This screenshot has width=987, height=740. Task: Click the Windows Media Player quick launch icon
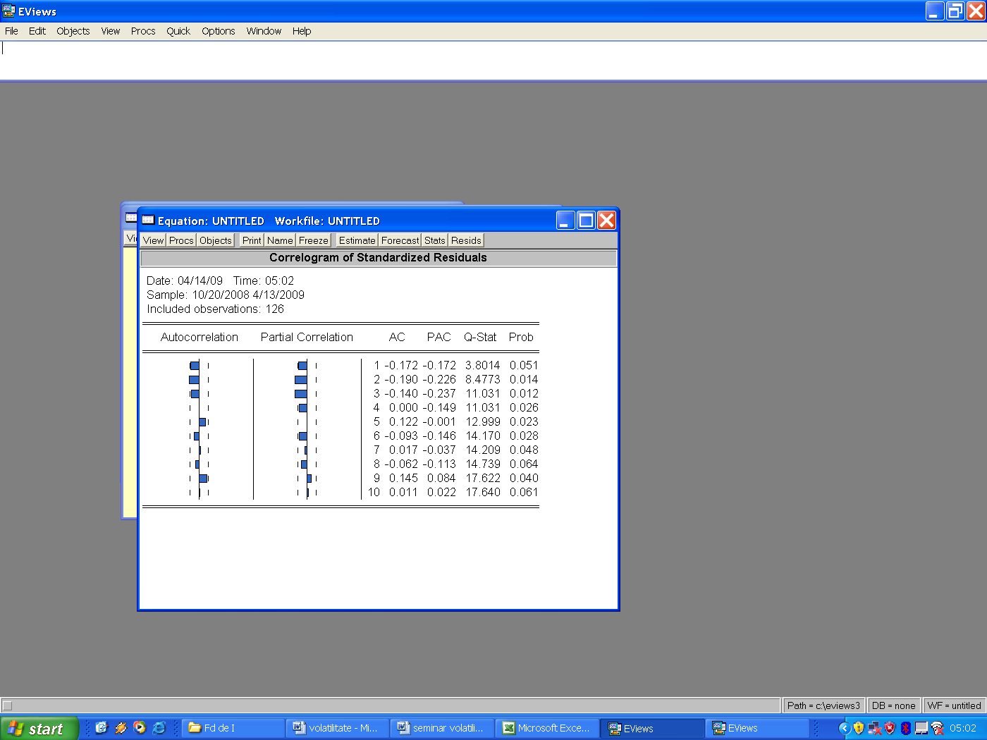coord(140,728)
